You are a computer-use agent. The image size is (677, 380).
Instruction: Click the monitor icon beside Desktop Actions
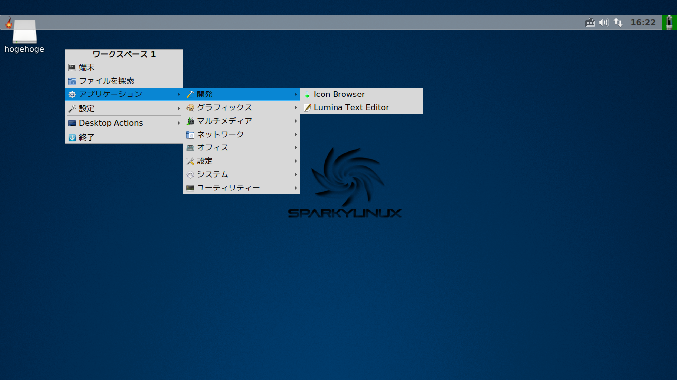[x=72, y=123]
